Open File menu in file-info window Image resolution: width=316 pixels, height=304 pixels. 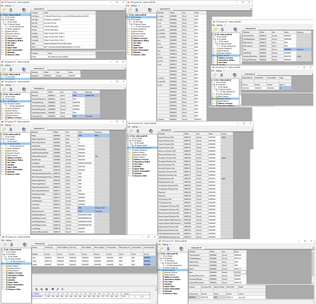point(2,6)
